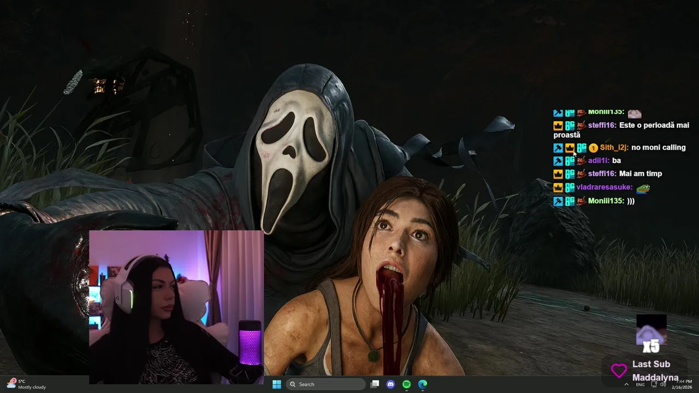The height and width of the screenshot is (393, 699).
Task: Open Microsoft Edge from the taskbar
Action: point(423,384)
